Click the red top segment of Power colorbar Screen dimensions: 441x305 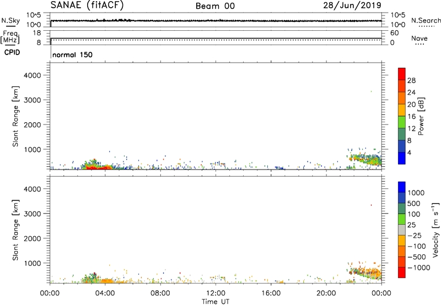[402, 74]
